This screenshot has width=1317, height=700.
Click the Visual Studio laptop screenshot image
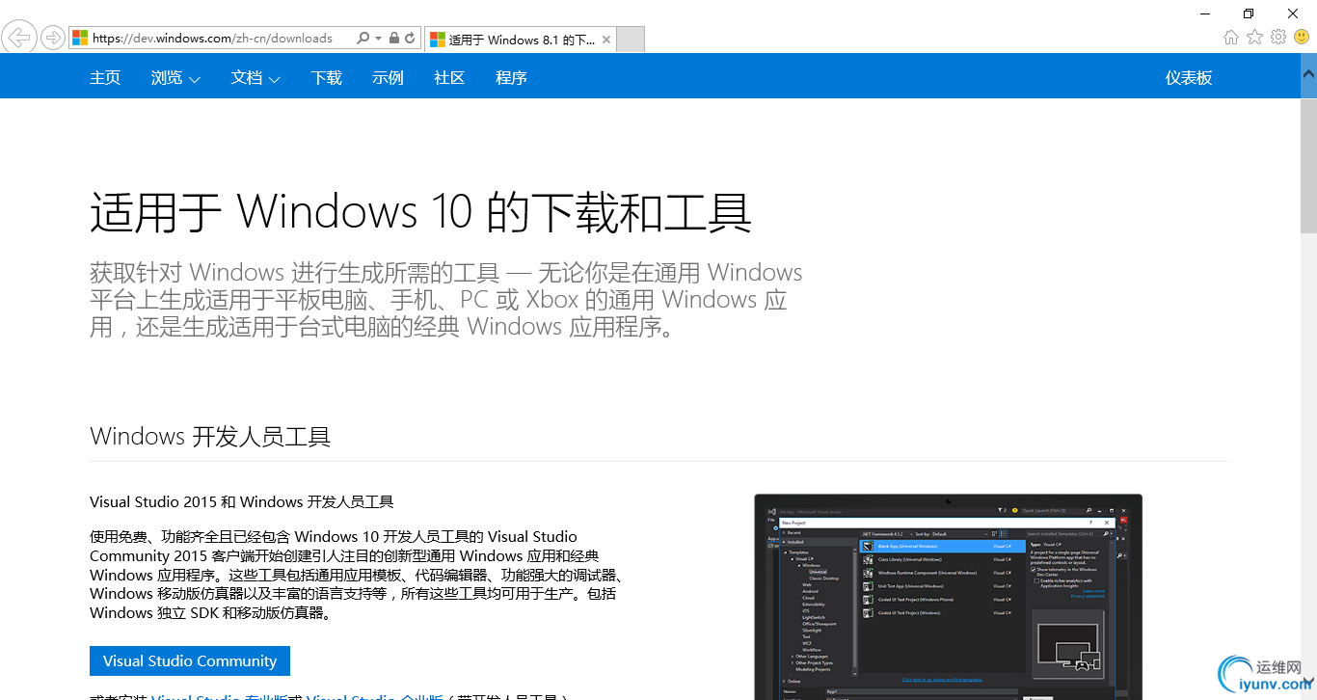tap(948, 597)
